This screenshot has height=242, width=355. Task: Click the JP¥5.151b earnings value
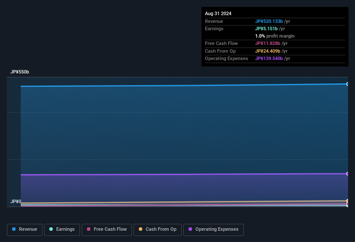266,29
